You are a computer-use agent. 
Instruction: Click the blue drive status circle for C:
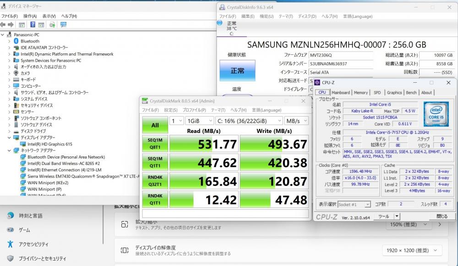[x=220, y=23]
